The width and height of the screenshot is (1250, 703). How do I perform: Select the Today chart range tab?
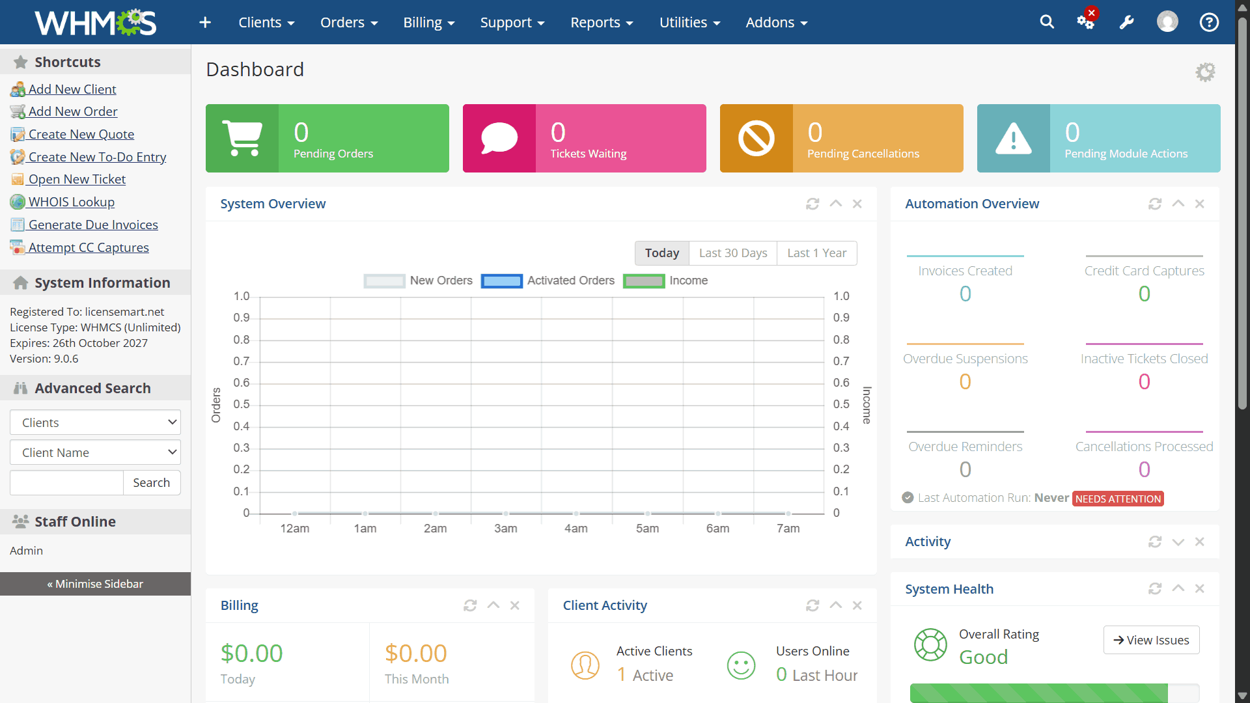click(x=662, y=253)
